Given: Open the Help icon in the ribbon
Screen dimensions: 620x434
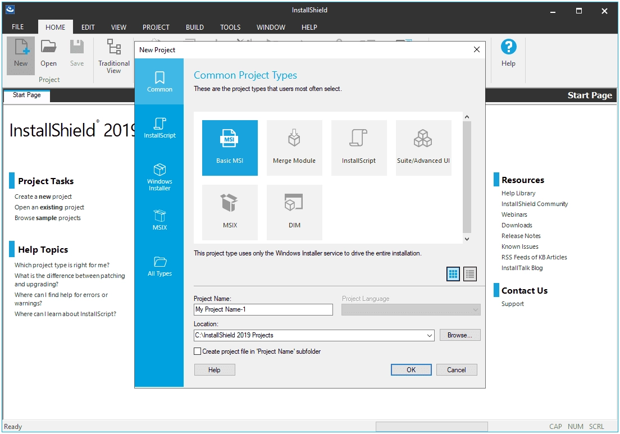Looking at the screenshot, I should [508, 53].
